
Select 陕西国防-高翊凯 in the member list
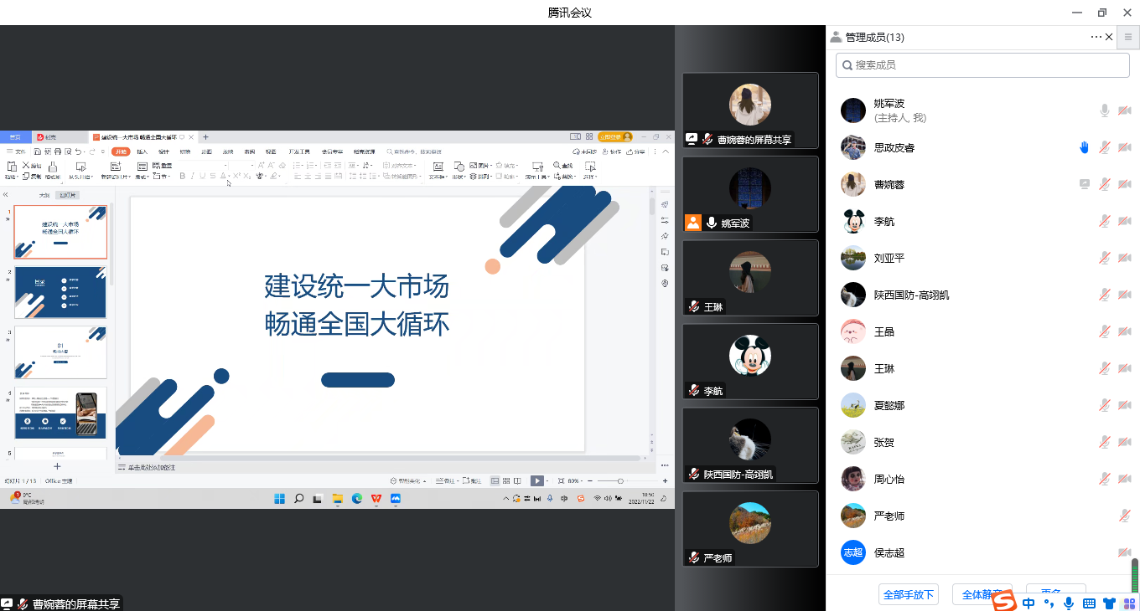[911, 295]
